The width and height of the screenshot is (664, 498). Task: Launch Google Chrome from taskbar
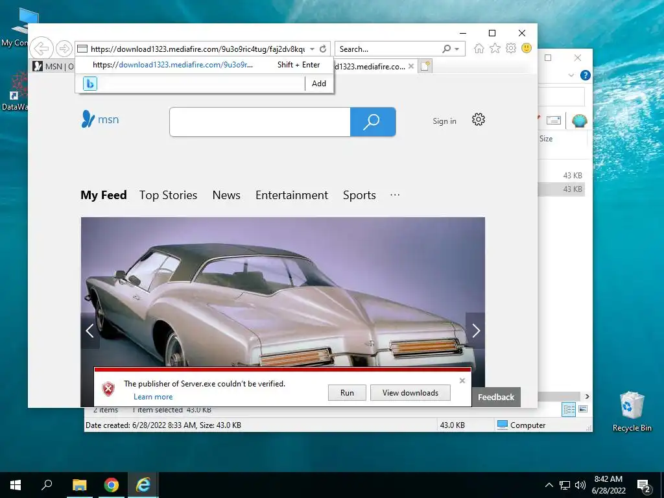click(111, 485)
